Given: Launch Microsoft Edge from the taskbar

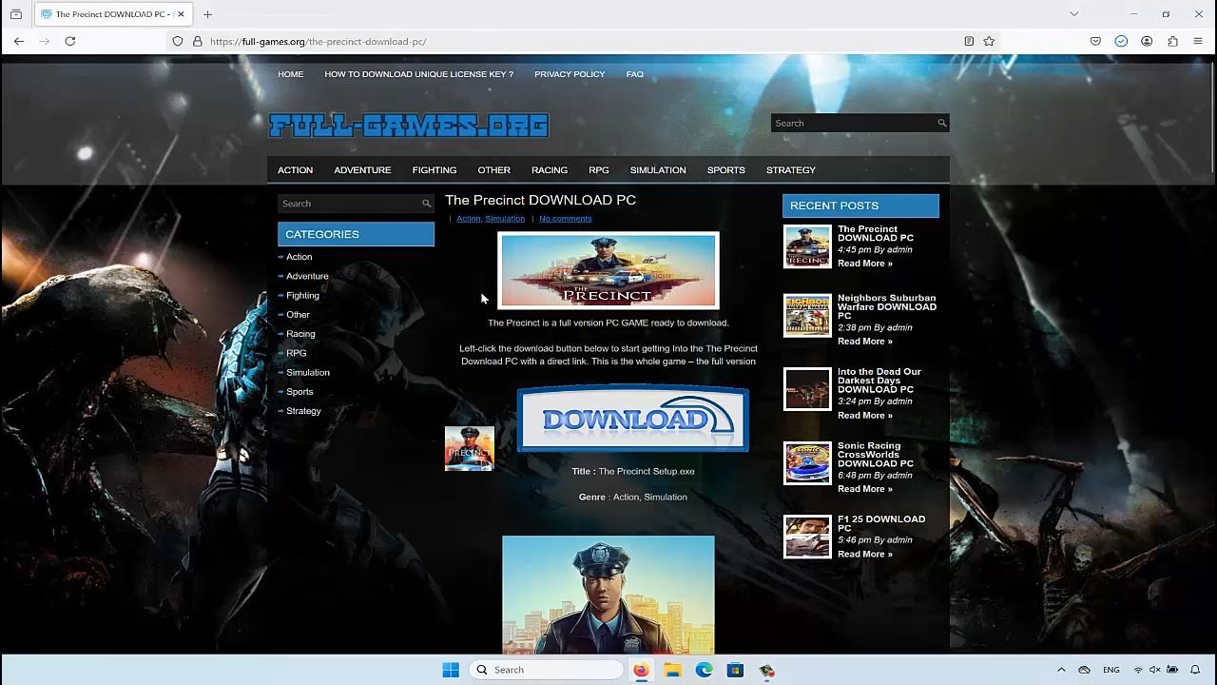Looking at the screenshot, I should [x=704, y=670].
